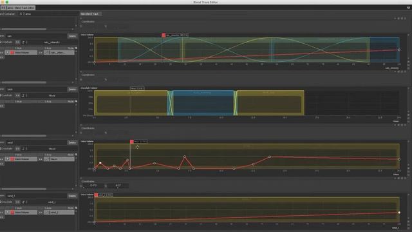Click the wind_1 X axis cell
Screen dimensions: 412x232
[x=59, y=212]
